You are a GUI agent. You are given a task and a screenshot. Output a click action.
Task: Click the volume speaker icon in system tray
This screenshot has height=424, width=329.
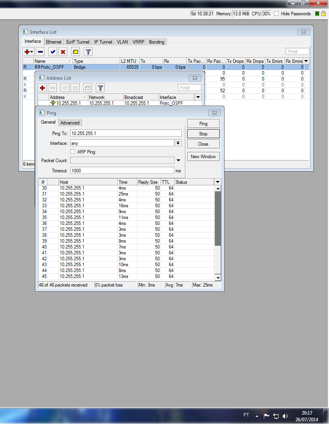click(285, 416)
